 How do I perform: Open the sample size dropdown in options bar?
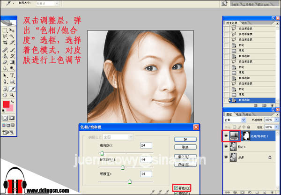pyautogui.click(x=47, y=4)
